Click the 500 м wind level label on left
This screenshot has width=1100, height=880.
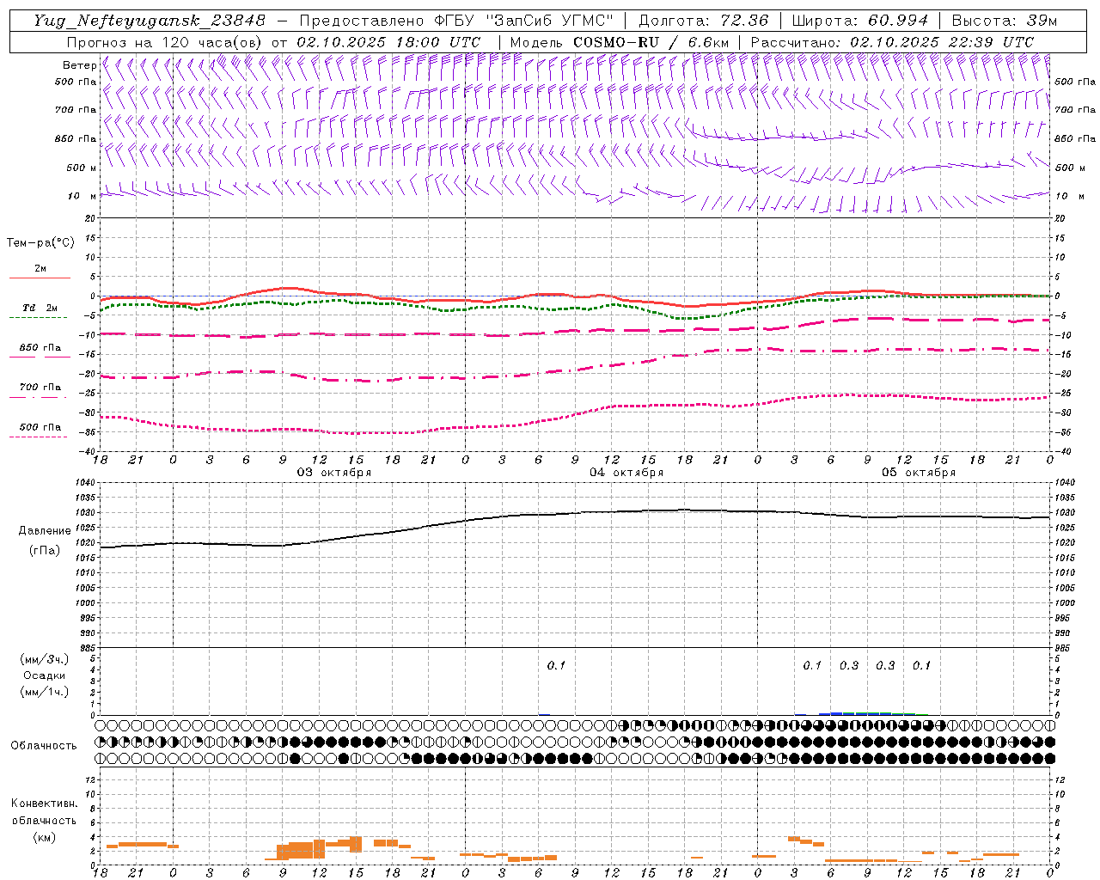82,168
